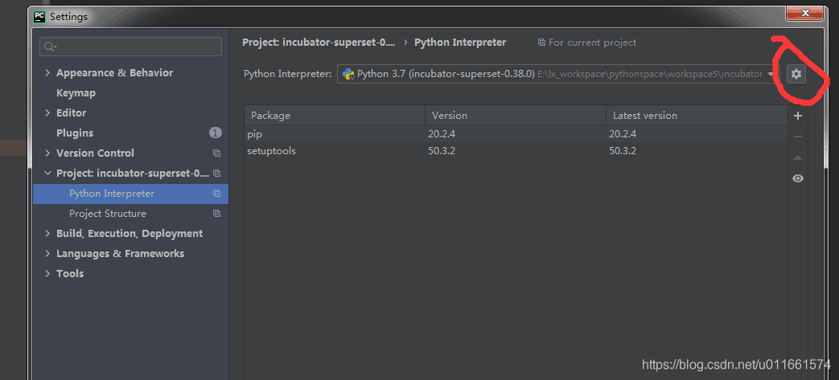Click the Latest version column header
839x380 pixels.
tap(697, 116)
